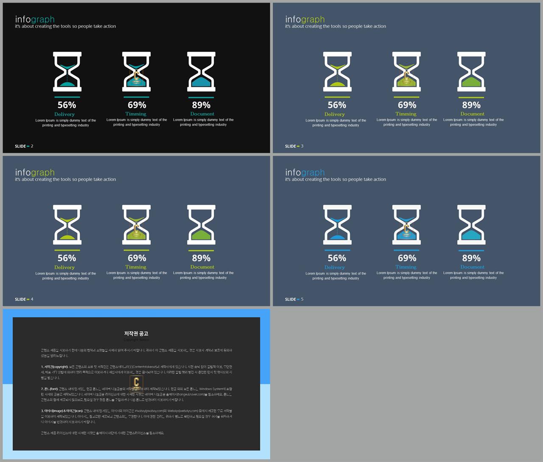Click the 69% number on slide 4
The height and width of the screenshot is (462, 543).
click(x=137, y=258)
